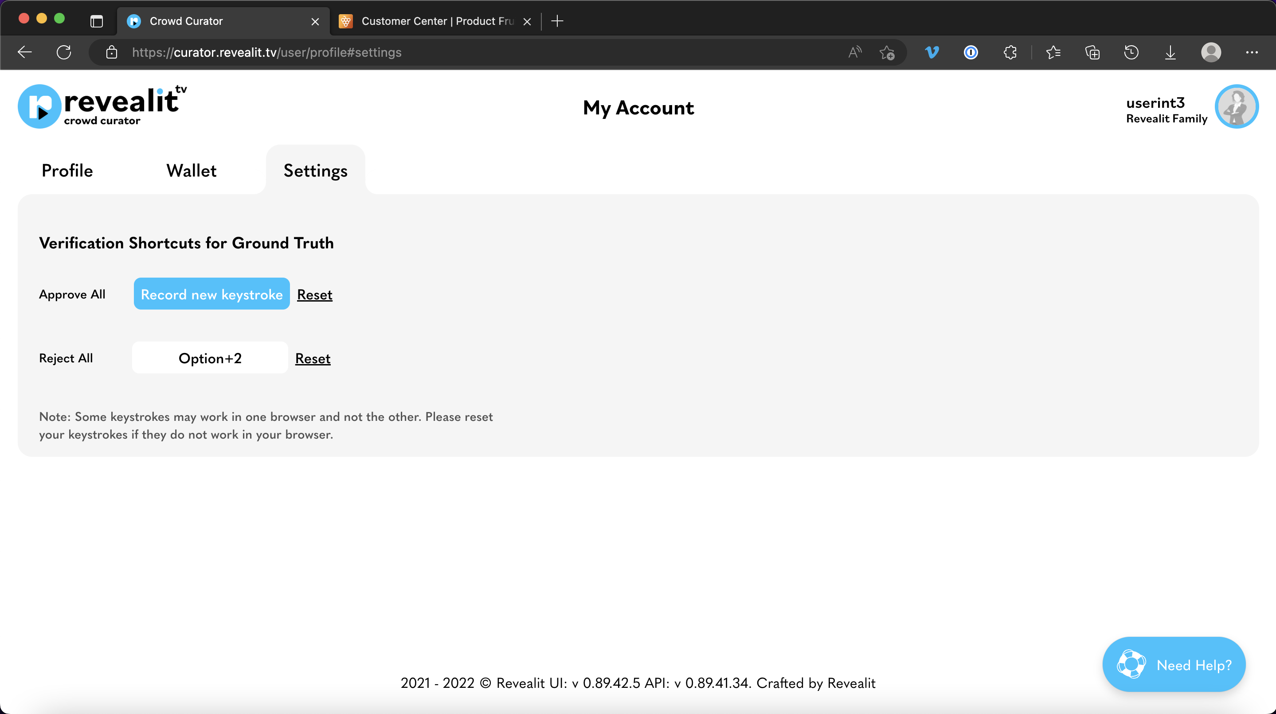The image size is (1276, 714).
Task: Click the Vimeo extension icon
Action: pyautogui.click(x=932, y=52)
